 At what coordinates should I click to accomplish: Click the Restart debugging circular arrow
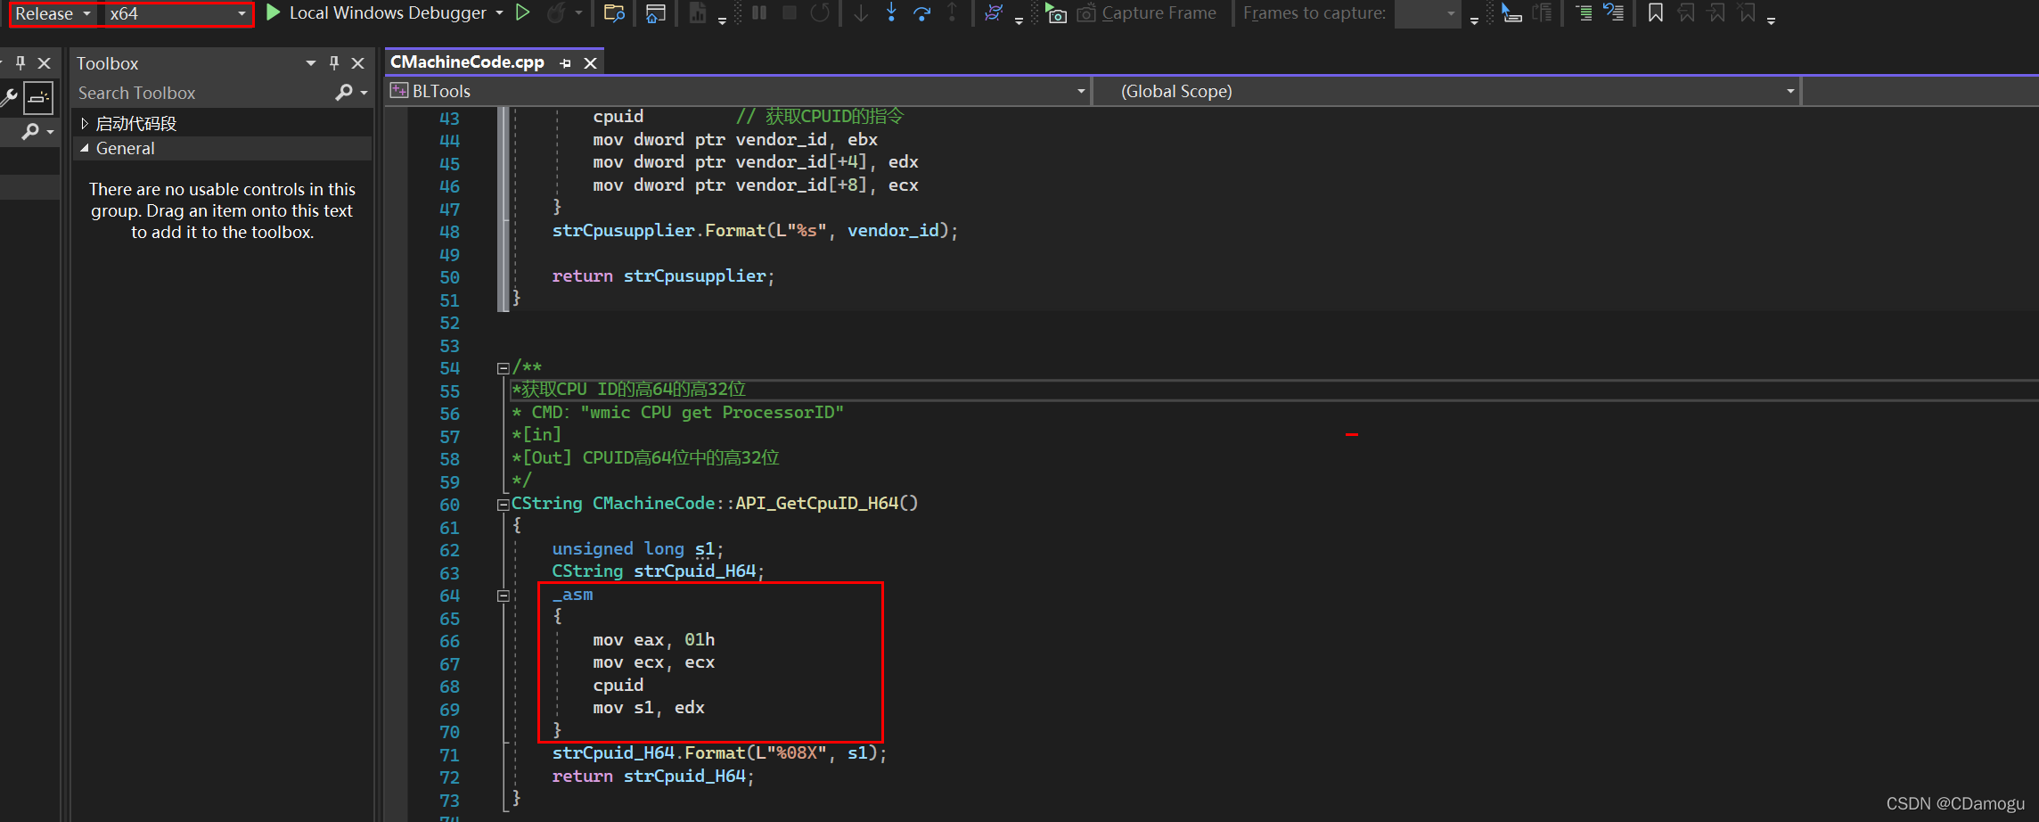click(820, 12)
